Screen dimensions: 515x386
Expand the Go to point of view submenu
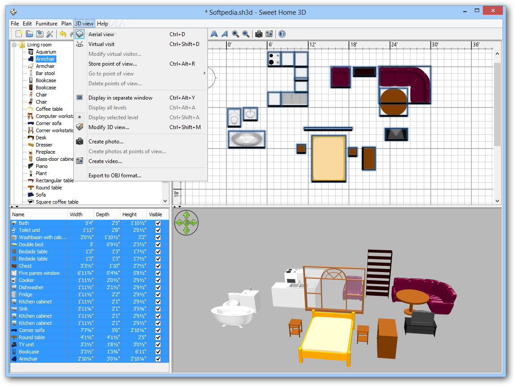204,73
